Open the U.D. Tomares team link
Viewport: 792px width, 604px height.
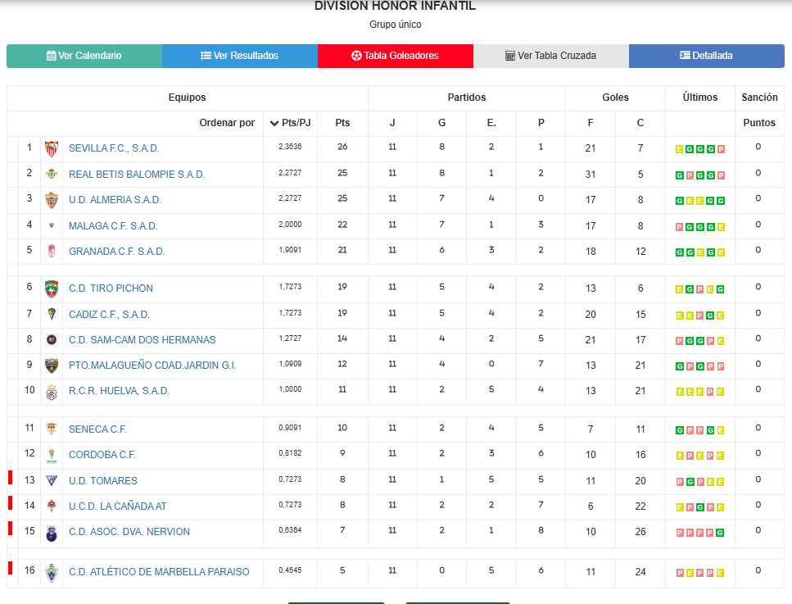[103, 481]
